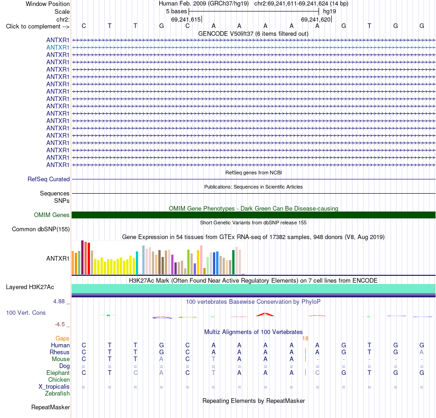Click the Scale label in the ruler
The height and width of the screenshot is (418, 436).
coord(62,11)
